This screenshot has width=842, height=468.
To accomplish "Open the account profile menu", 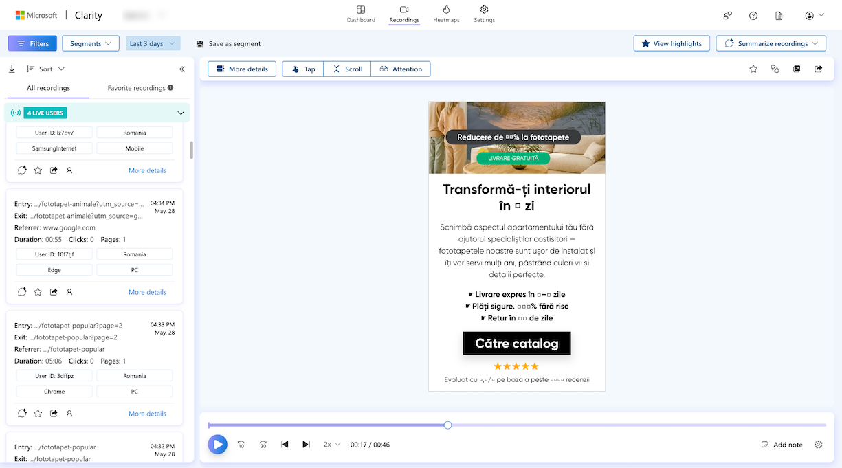I will pyautogui.click(x=815, y=15).
